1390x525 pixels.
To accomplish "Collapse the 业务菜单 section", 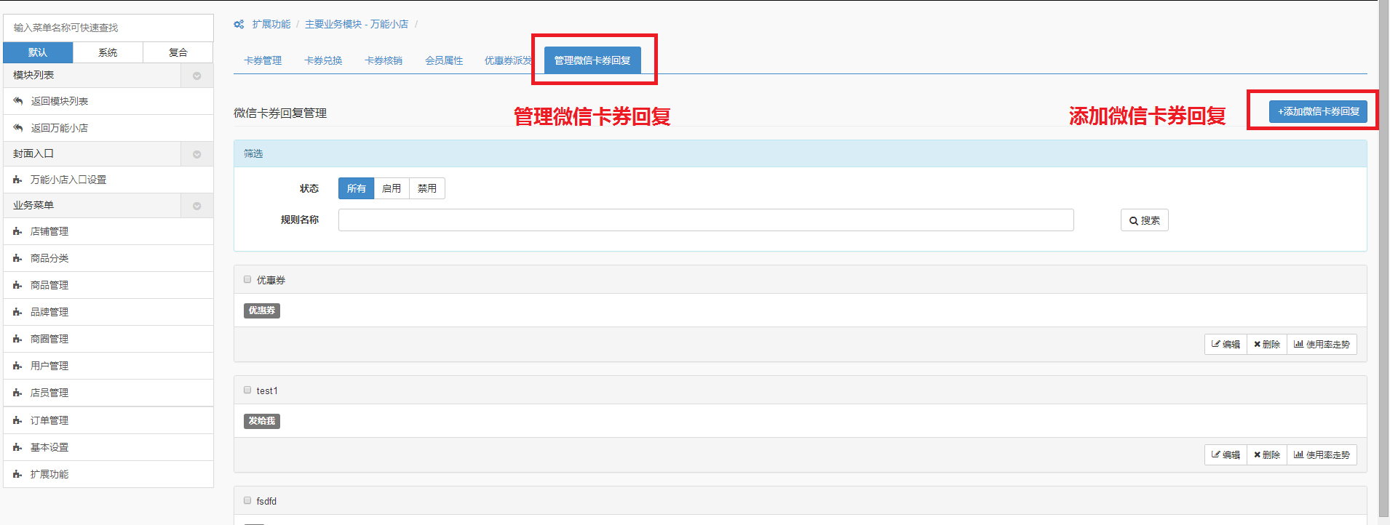I will [196, 206].
